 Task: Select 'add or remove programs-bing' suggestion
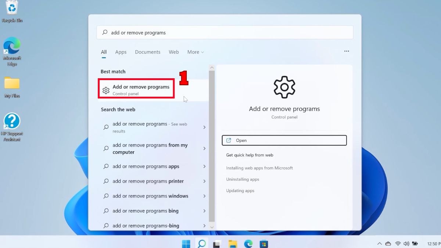coord(153,226)
